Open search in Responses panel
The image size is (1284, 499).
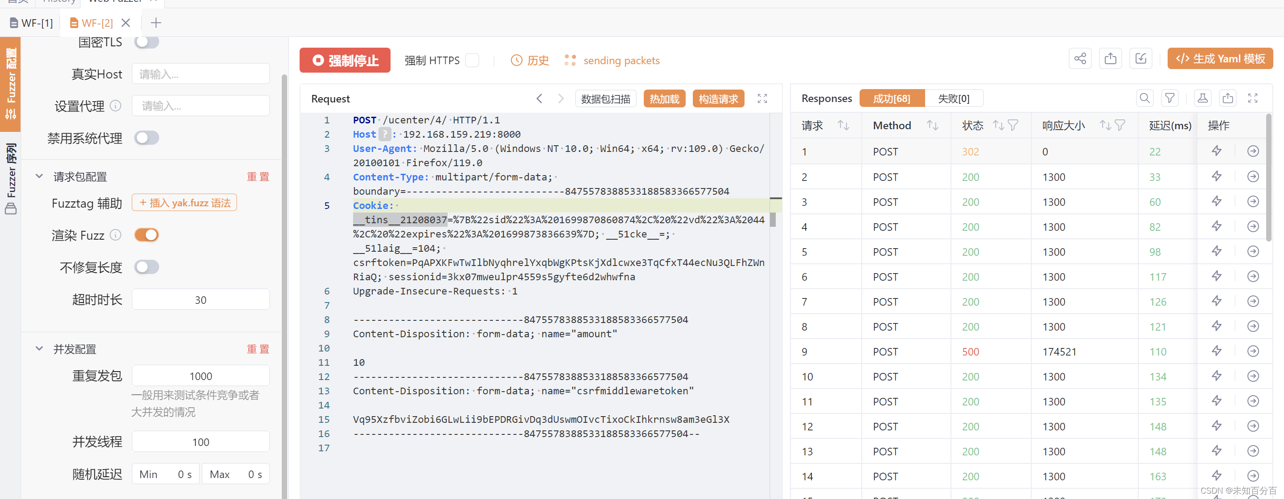[x=1144, y=98]
